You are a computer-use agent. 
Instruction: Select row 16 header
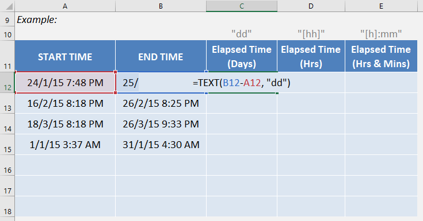tap(7, 165)
